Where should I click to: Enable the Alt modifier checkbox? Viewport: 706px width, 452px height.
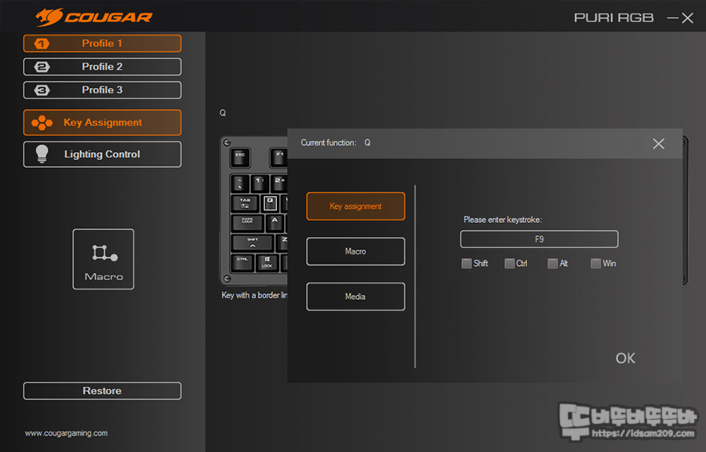coord(552,264)
